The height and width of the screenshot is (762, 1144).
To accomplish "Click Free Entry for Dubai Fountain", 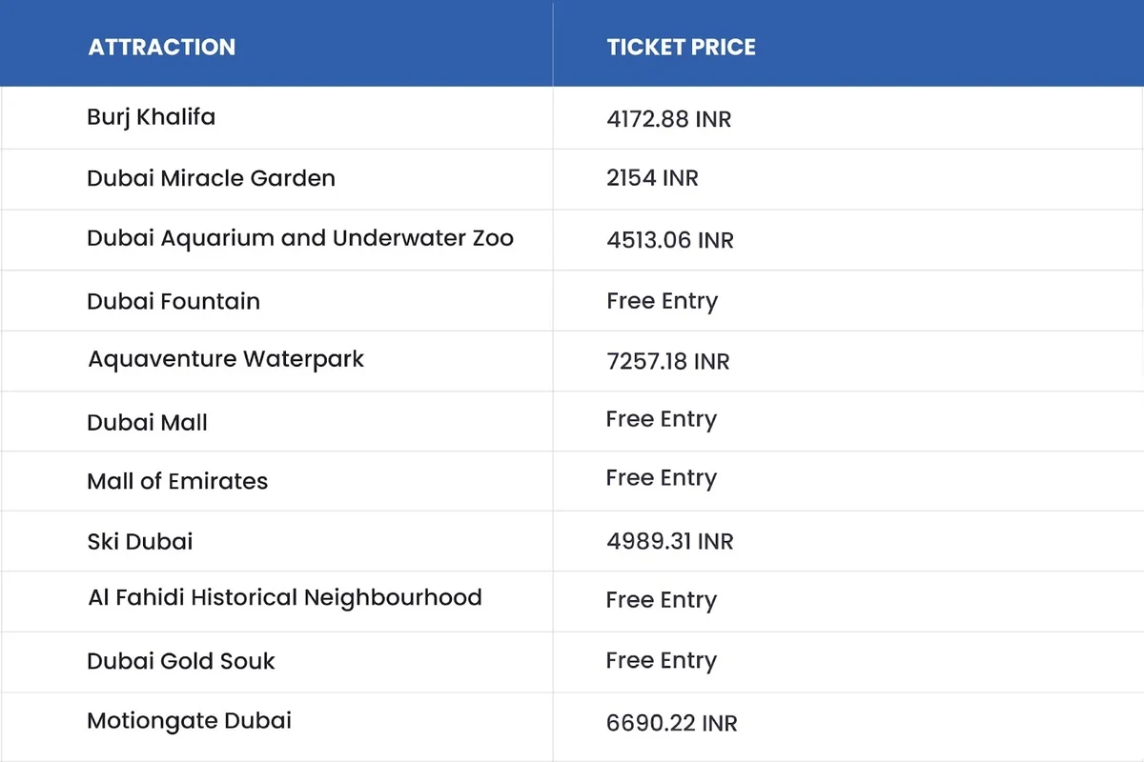I will (662, 302).
